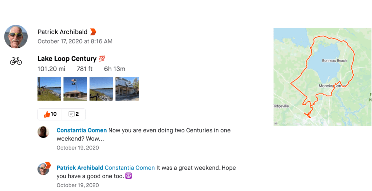Click subscriber chevron badge beside the header name
Viewport: 372px width, 191px height.
click(93, 32)
